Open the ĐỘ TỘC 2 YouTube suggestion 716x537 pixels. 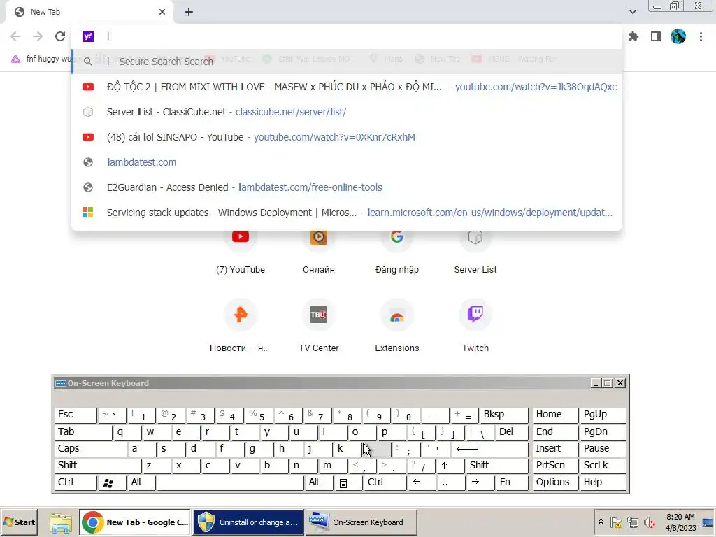[347, 87]
